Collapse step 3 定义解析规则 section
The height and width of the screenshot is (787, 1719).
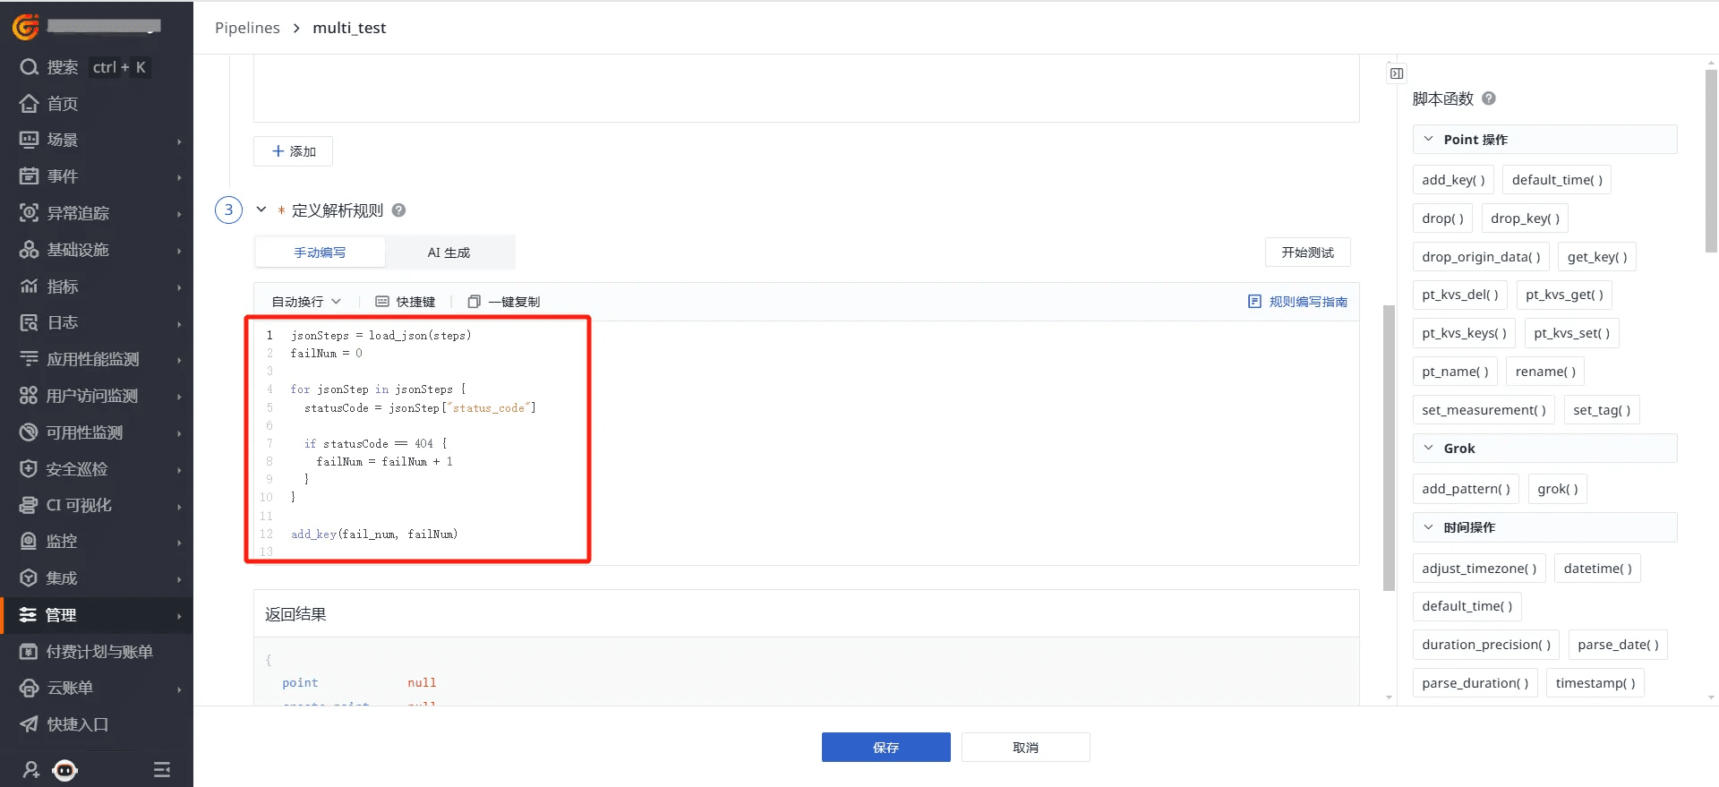point(261,210)
